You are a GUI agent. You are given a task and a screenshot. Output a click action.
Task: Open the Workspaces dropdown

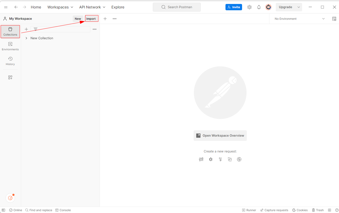tap(60, 7)
